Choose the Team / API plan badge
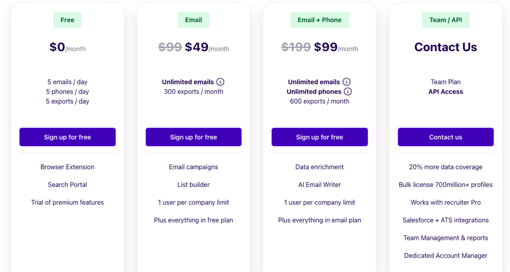This screenshot has height=272, width=510. coord(445,20)
